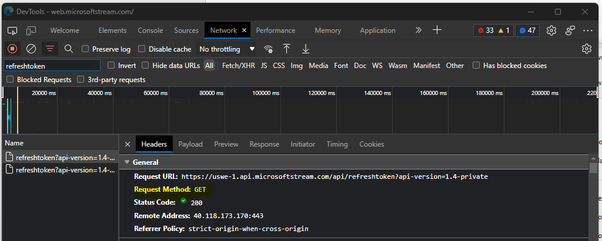The image size is (602, 241).
Task: Open the Cookies detail tab
Action: tap(372, 144)
